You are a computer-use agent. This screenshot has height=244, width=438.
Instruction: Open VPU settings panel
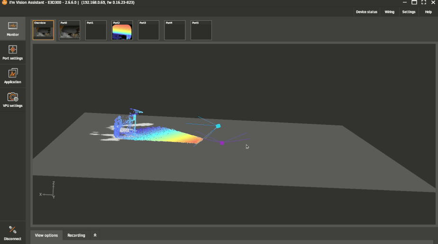[13, 99]
